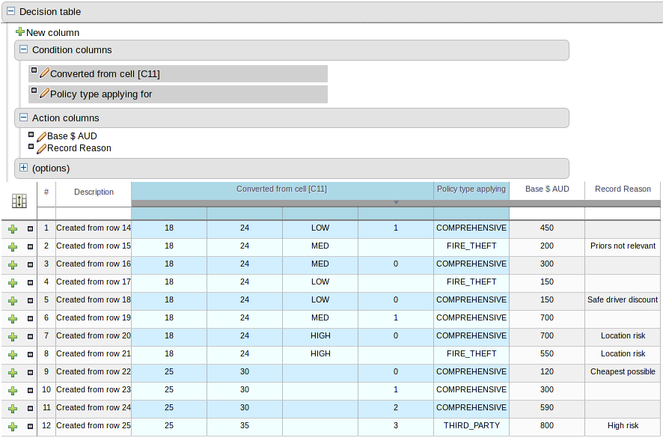Click the table grid icon left of # header
Image resolution: width=663 pixels, height=438 pixels.
point(19,201)
